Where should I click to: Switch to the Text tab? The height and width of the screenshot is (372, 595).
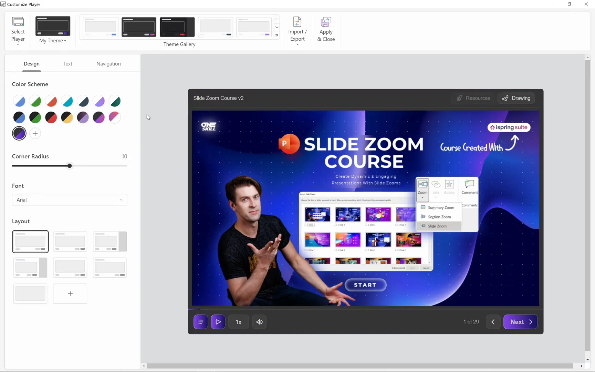[x=68, y=64]
